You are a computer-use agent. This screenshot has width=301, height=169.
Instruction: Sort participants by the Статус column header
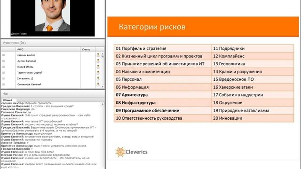(x=88, y=49)
